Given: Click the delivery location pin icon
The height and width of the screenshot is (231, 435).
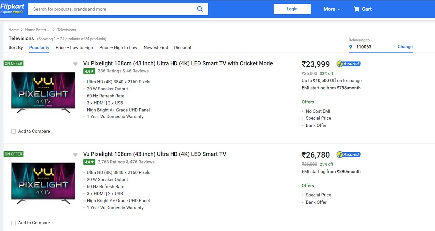Looking at the screenshot, I should [x=350, y=47].
